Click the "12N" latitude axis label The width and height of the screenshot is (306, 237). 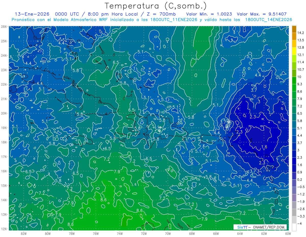(x=4, y=229)
